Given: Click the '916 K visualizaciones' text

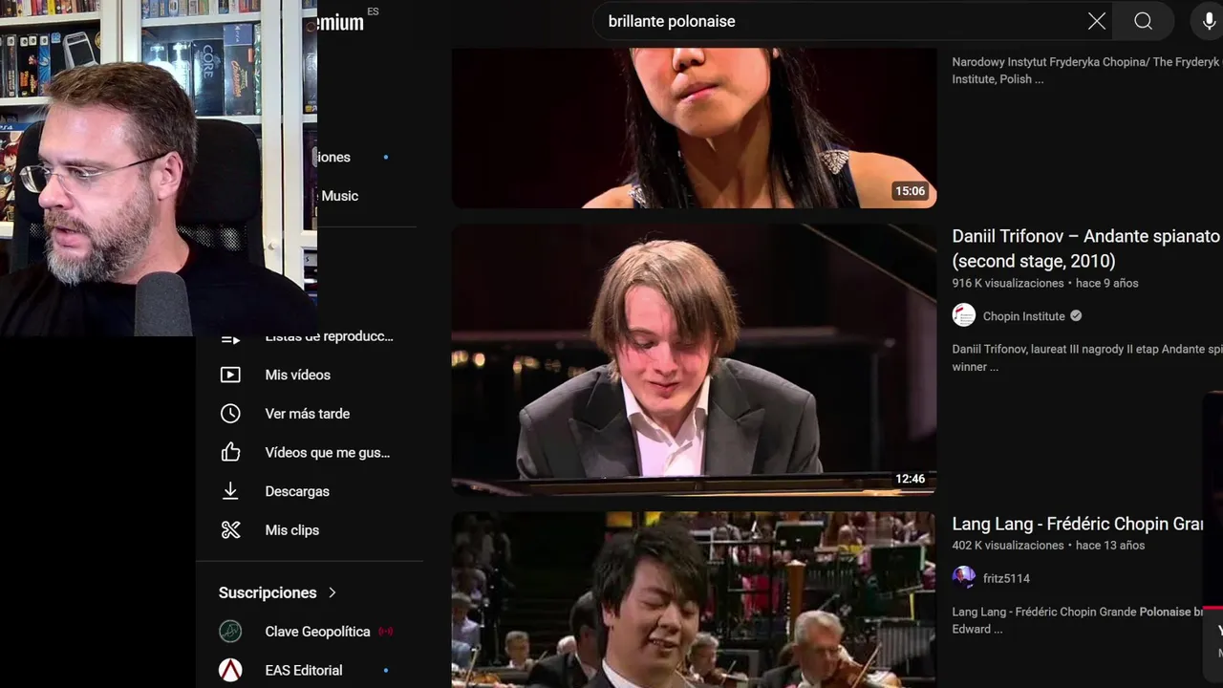Looking at the screenshot, I should [x=1008, y=283].
